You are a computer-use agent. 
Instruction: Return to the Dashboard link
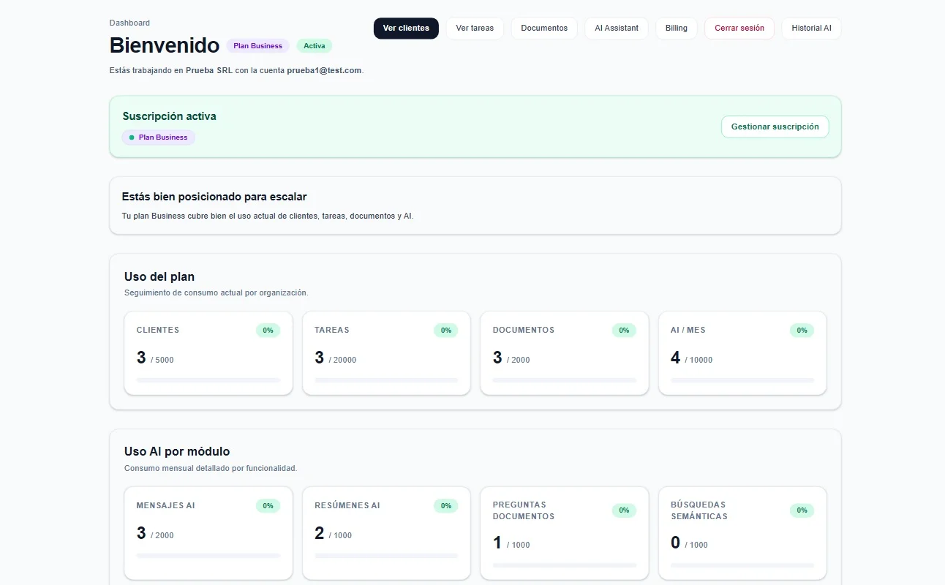click(129, 23)
